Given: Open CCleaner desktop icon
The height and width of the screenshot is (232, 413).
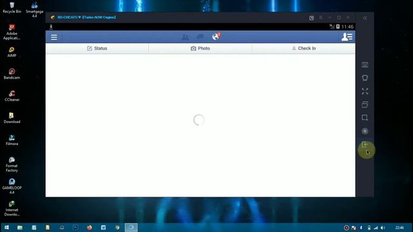Looking at the screenshot, I should tap(12, 96).
